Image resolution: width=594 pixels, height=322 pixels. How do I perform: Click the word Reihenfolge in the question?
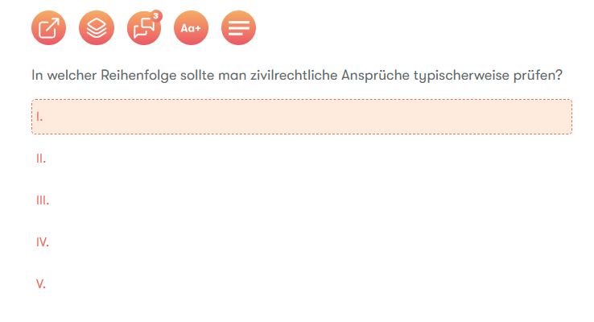pos(138,76)
